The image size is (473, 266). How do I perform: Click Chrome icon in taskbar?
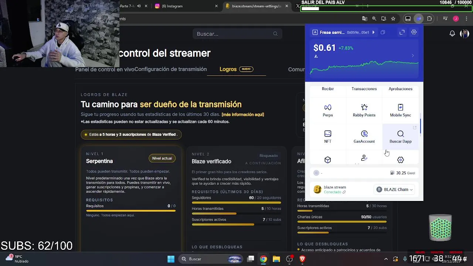263,259
